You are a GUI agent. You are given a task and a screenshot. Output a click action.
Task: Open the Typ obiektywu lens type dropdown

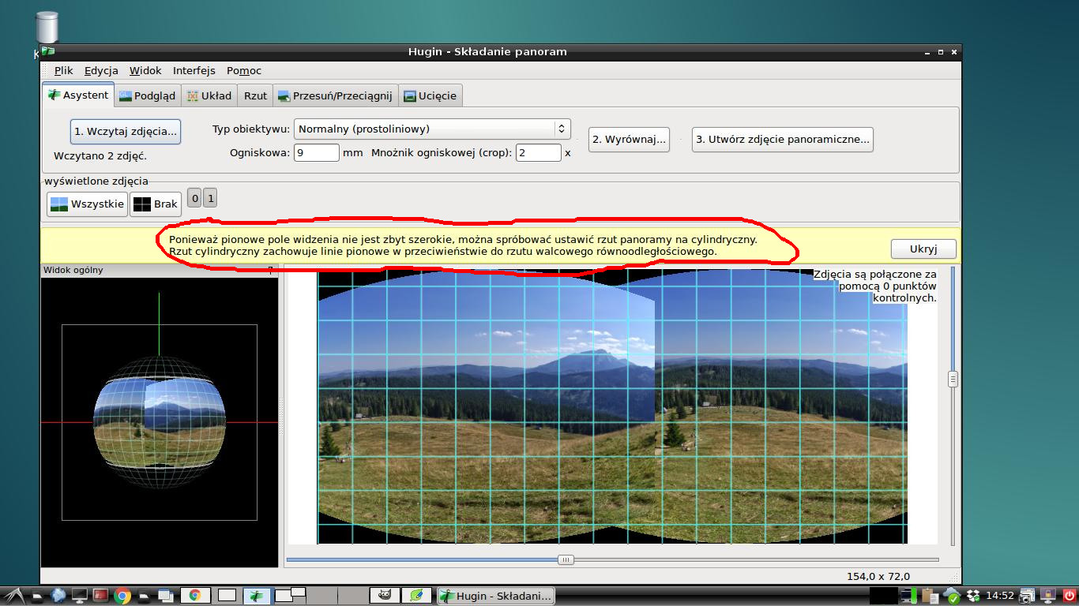[432, 129]
